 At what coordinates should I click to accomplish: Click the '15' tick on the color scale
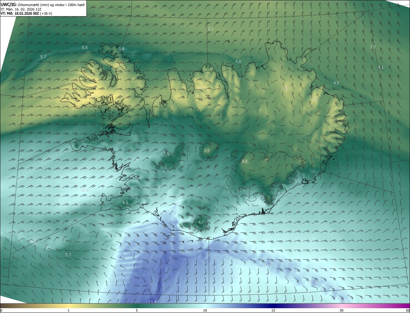pos(273,310)
